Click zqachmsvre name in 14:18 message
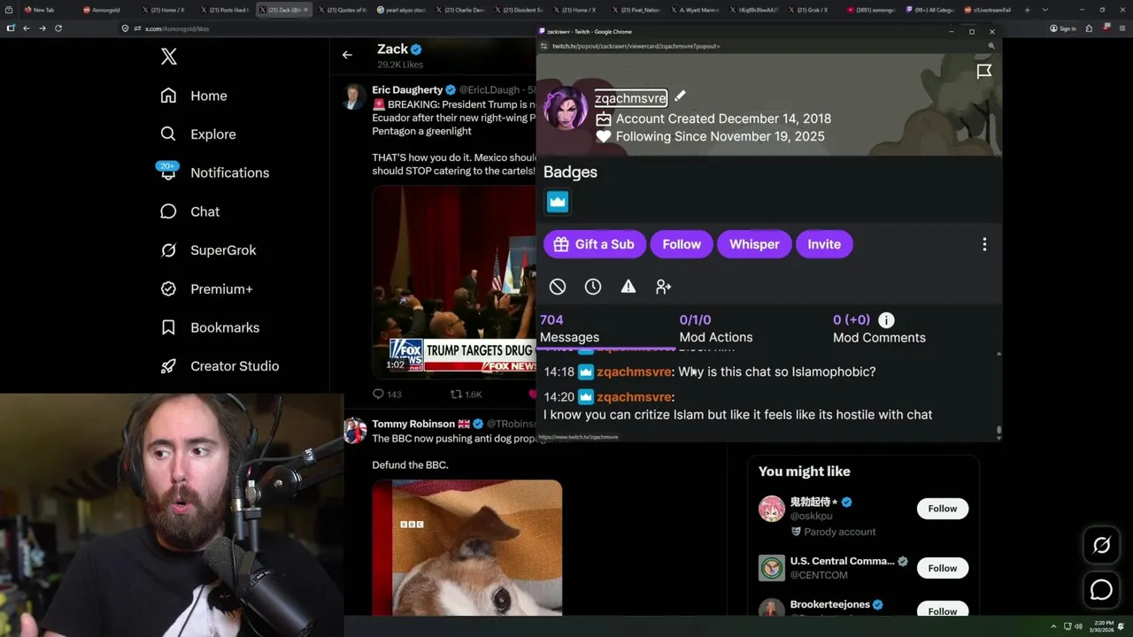 coord(635,372)
